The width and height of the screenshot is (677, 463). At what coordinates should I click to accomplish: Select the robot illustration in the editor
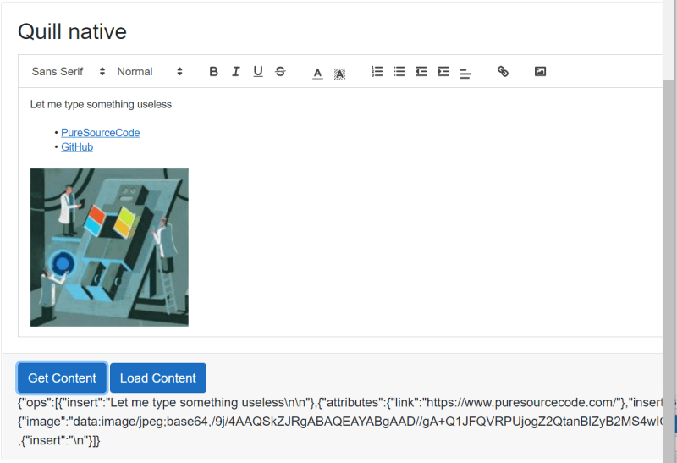[x=109, y=247]
